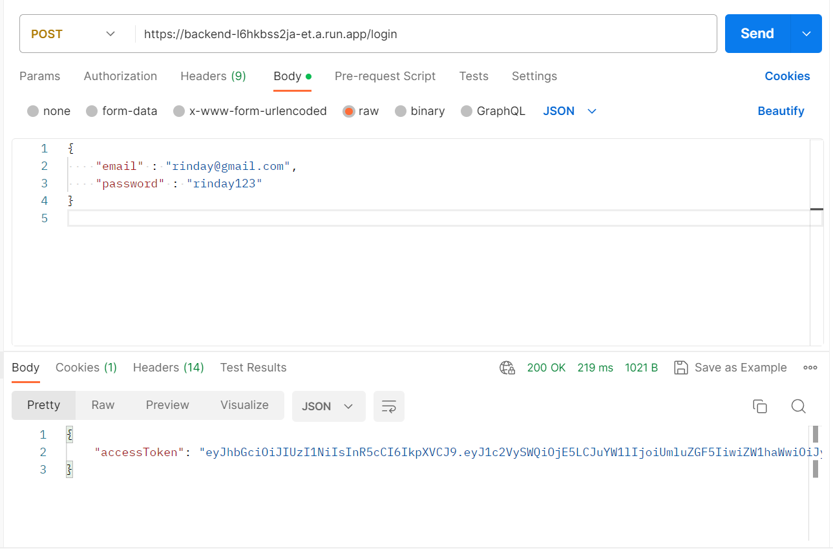
Task: Click the network proxy globe icon
Action: pyautogui.click(x=507, y=367)
